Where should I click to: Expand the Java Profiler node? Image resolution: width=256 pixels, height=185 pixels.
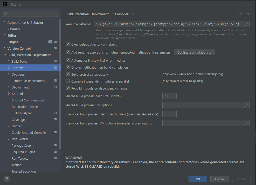click(9, 139)
